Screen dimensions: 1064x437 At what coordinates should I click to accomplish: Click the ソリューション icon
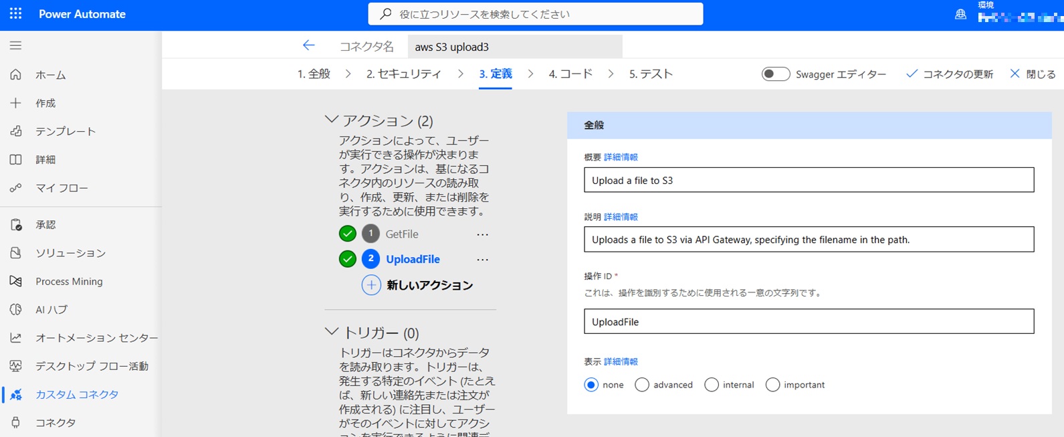click(x=15, y=253)
